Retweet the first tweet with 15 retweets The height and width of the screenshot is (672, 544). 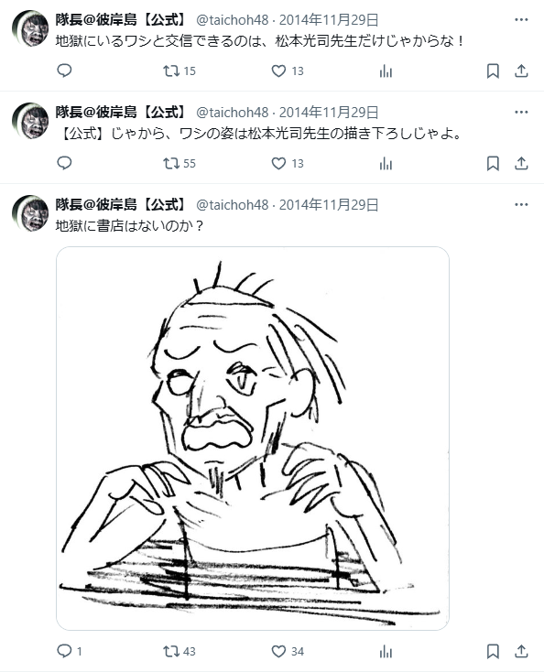[180, 70]
